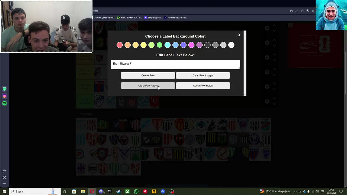347x195 pixels.
Task: Click the translate page globe icon
Action: (x=308, y=11)
